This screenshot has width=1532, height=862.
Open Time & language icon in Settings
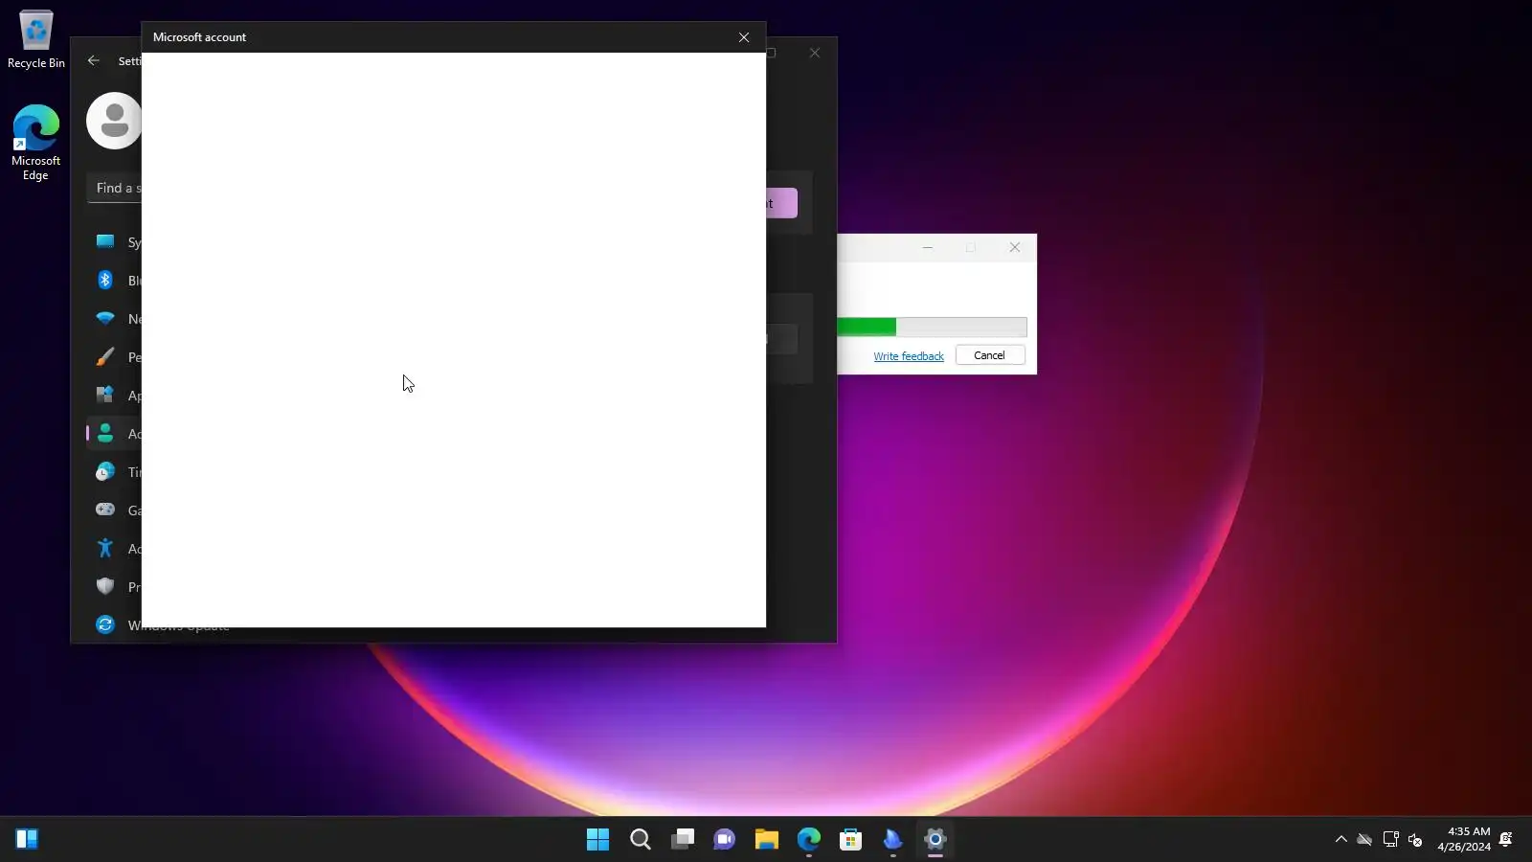tap(105, 472)
